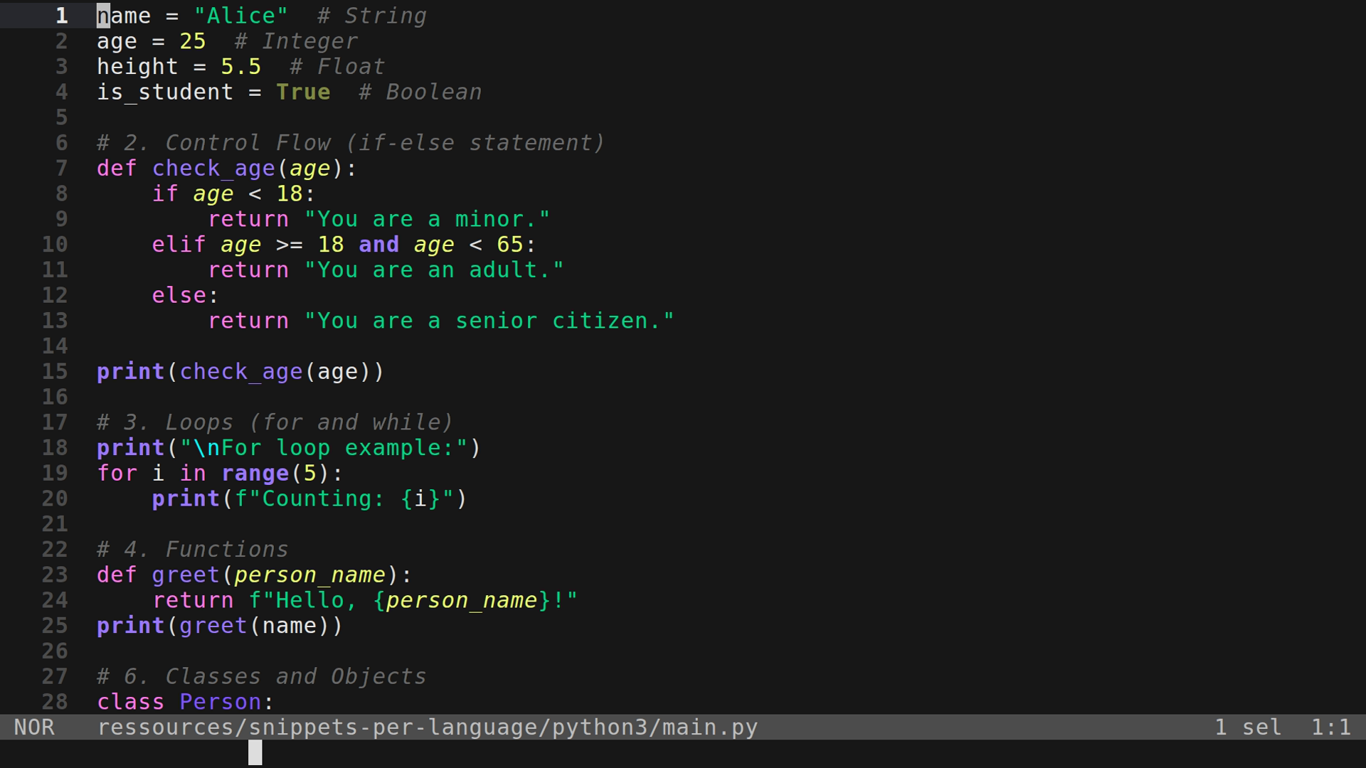The image size is (1366, 768).
Task: Click the main.py file path in the status bar
Action: 427,727
